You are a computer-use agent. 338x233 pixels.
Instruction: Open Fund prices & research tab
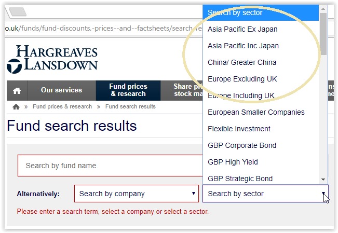tap(128, 90)
